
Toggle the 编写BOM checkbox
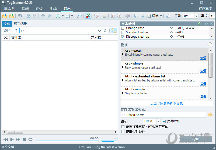click(164, 121)
